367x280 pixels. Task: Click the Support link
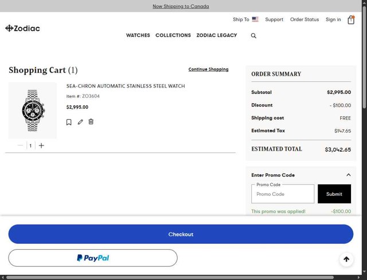pyautogui.click(x=274, y=19)
